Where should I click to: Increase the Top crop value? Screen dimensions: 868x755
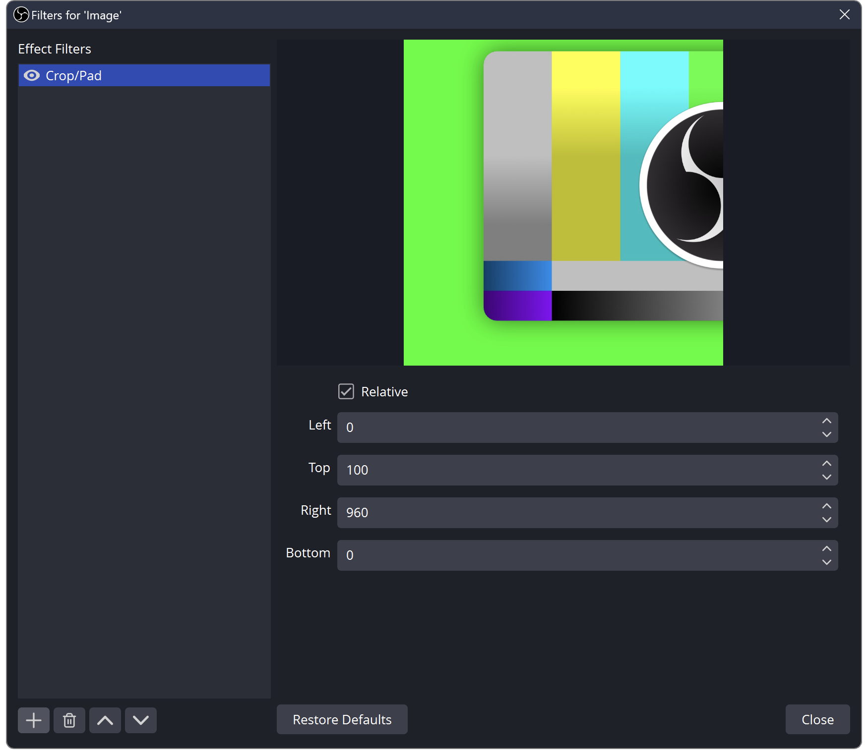[x=826, y=464]
